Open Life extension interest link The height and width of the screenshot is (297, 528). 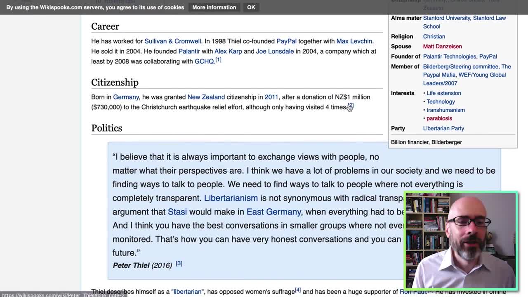pyautogui.click(x=443, y=93)
